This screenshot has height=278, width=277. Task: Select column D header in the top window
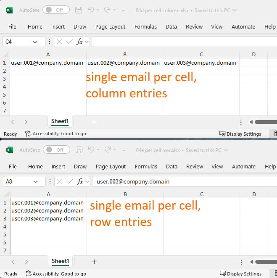tap(253, 54)
